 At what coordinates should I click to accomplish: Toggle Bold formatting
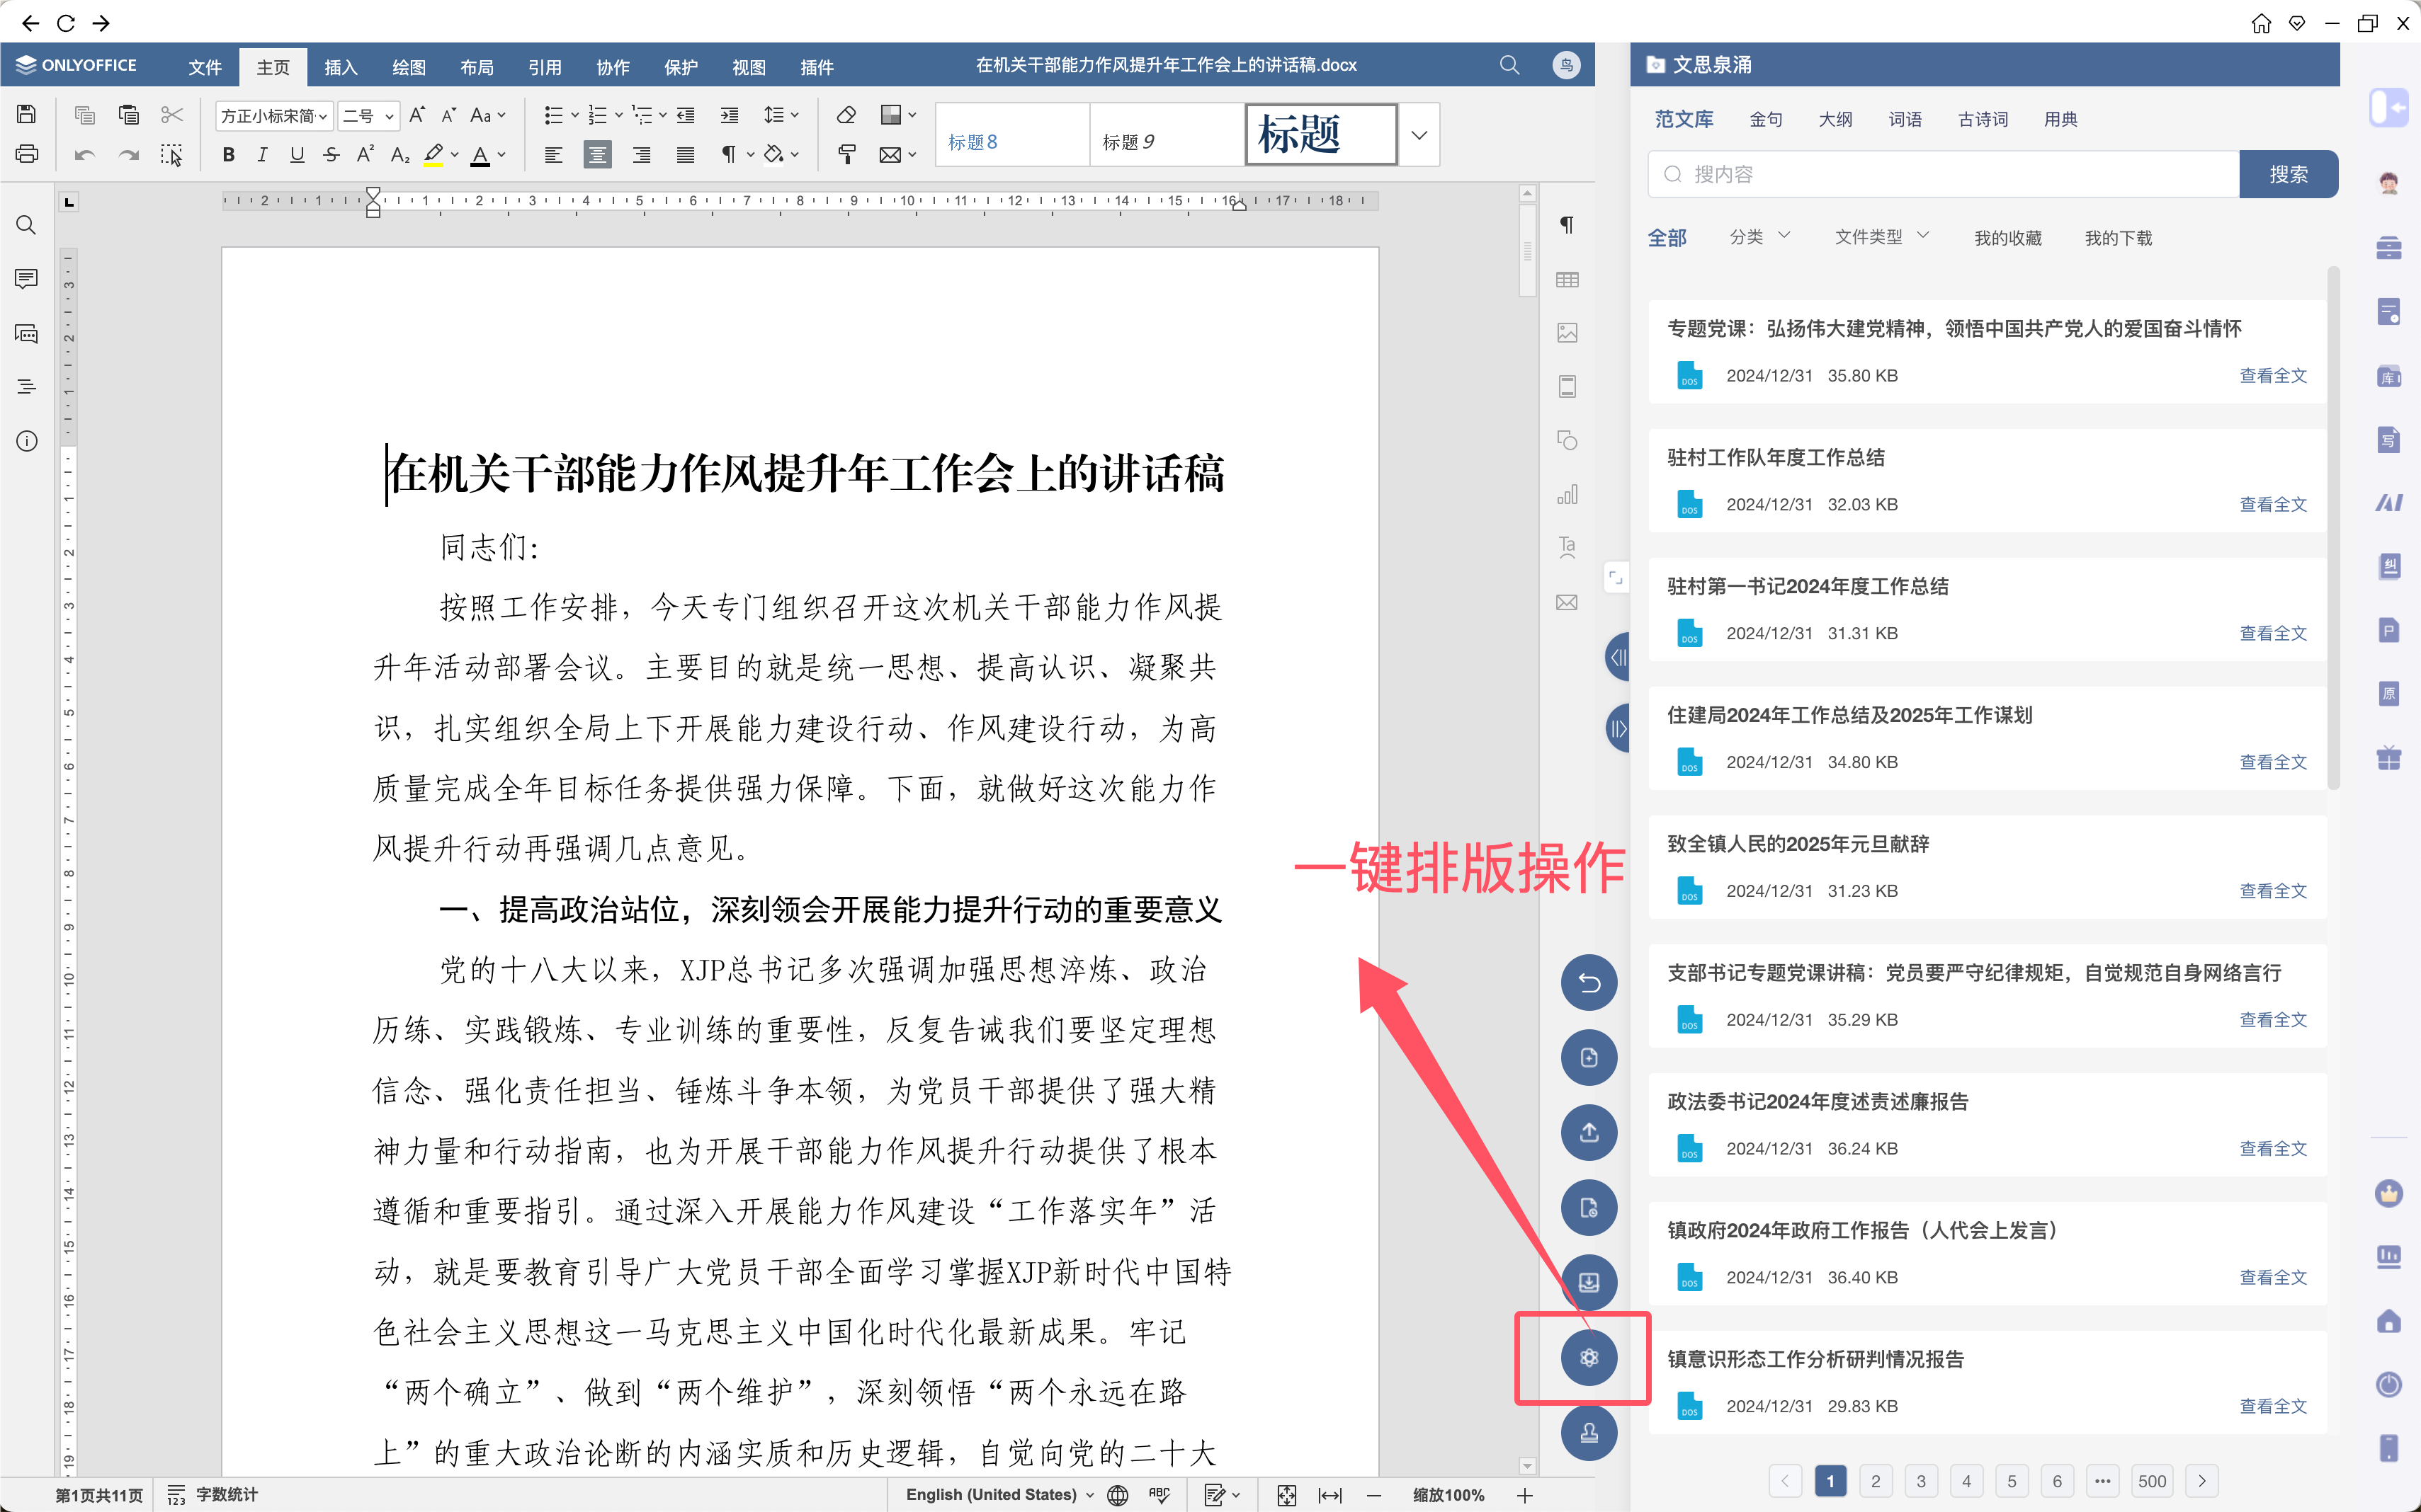228,155
